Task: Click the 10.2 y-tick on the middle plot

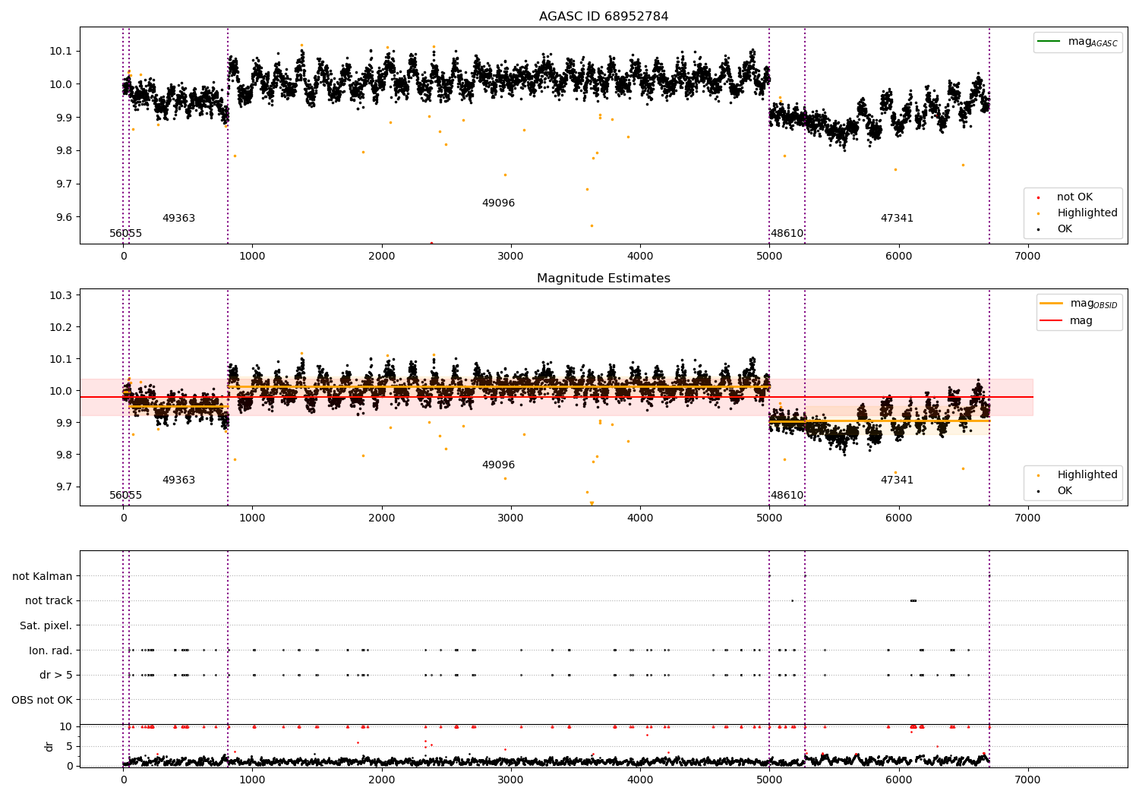Action: tap(60, 327)
